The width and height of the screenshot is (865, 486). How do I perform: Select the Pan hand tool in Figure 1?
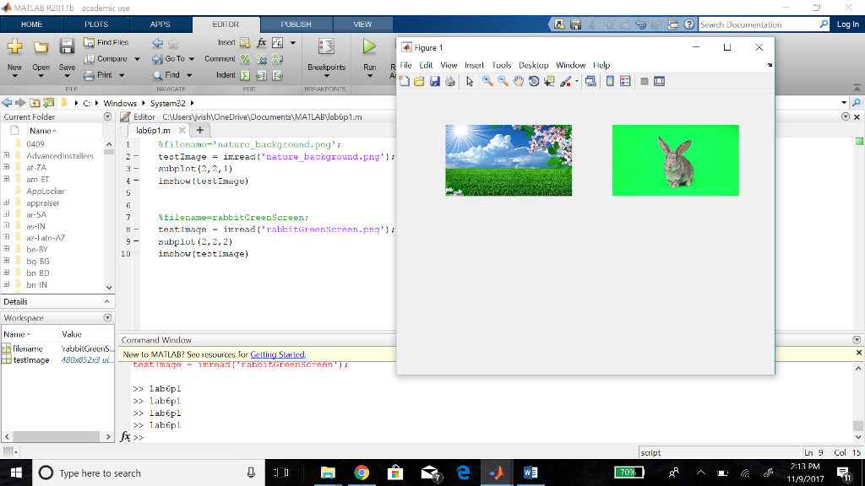(x=519, y=81)
